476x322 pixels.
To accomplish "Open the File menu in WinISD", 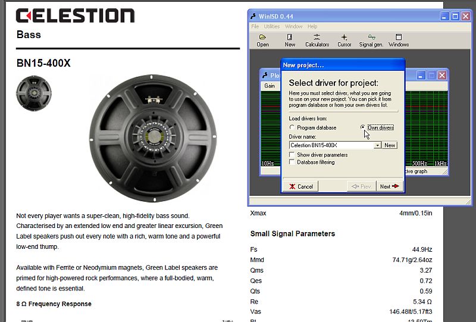I will 255,26.
